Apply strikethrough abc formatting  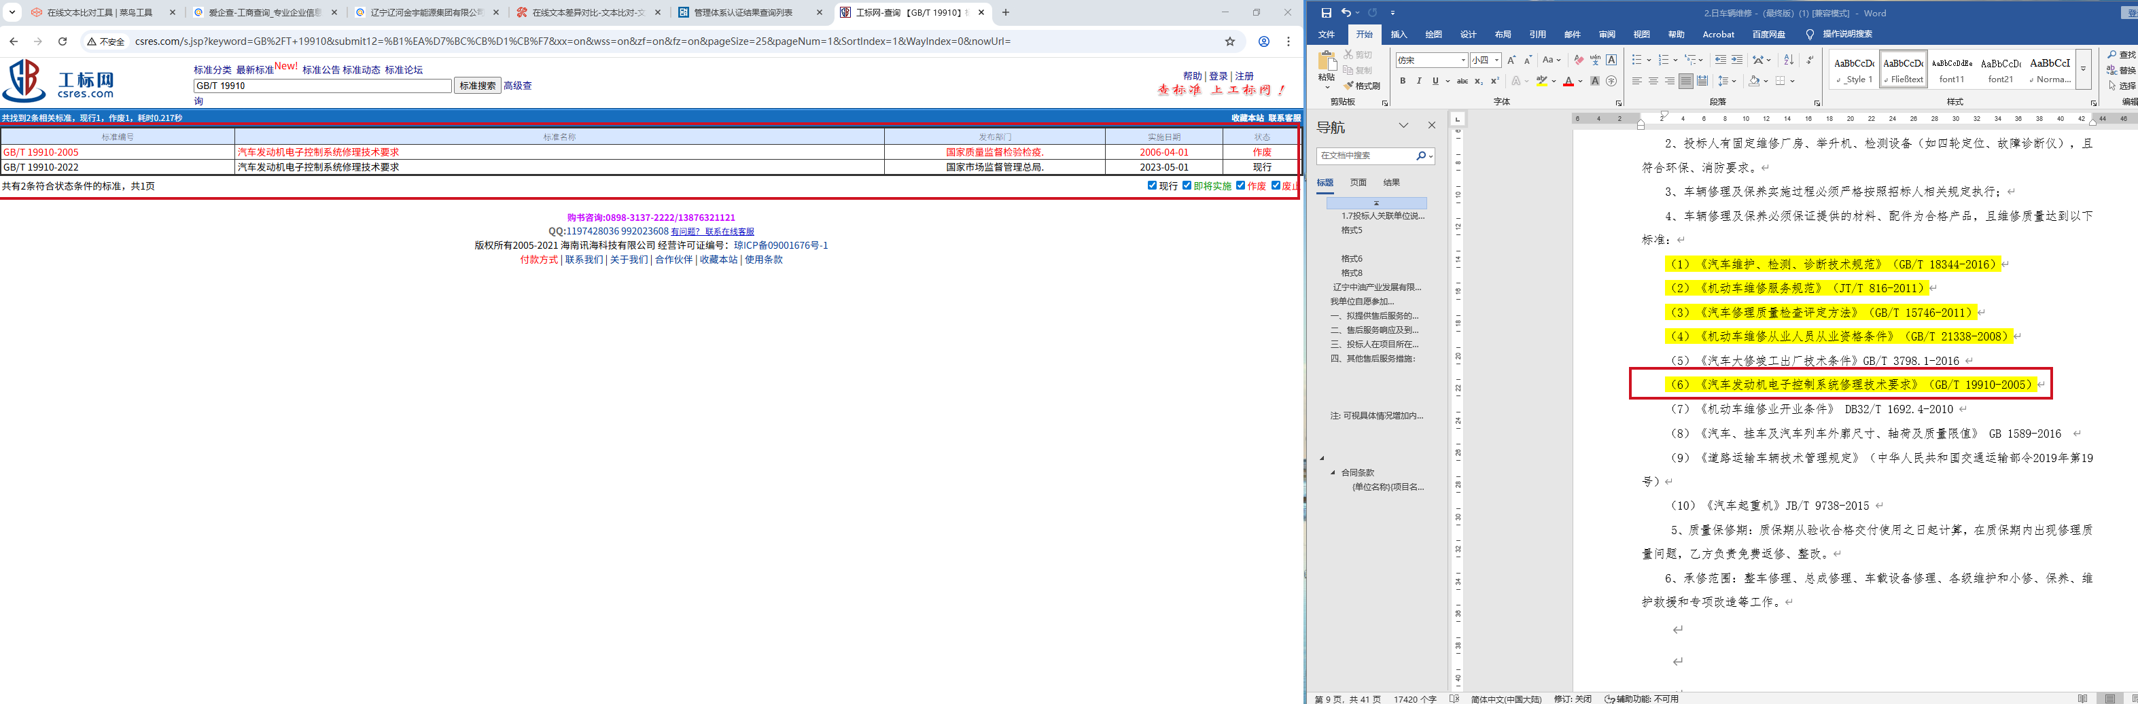1462,82
